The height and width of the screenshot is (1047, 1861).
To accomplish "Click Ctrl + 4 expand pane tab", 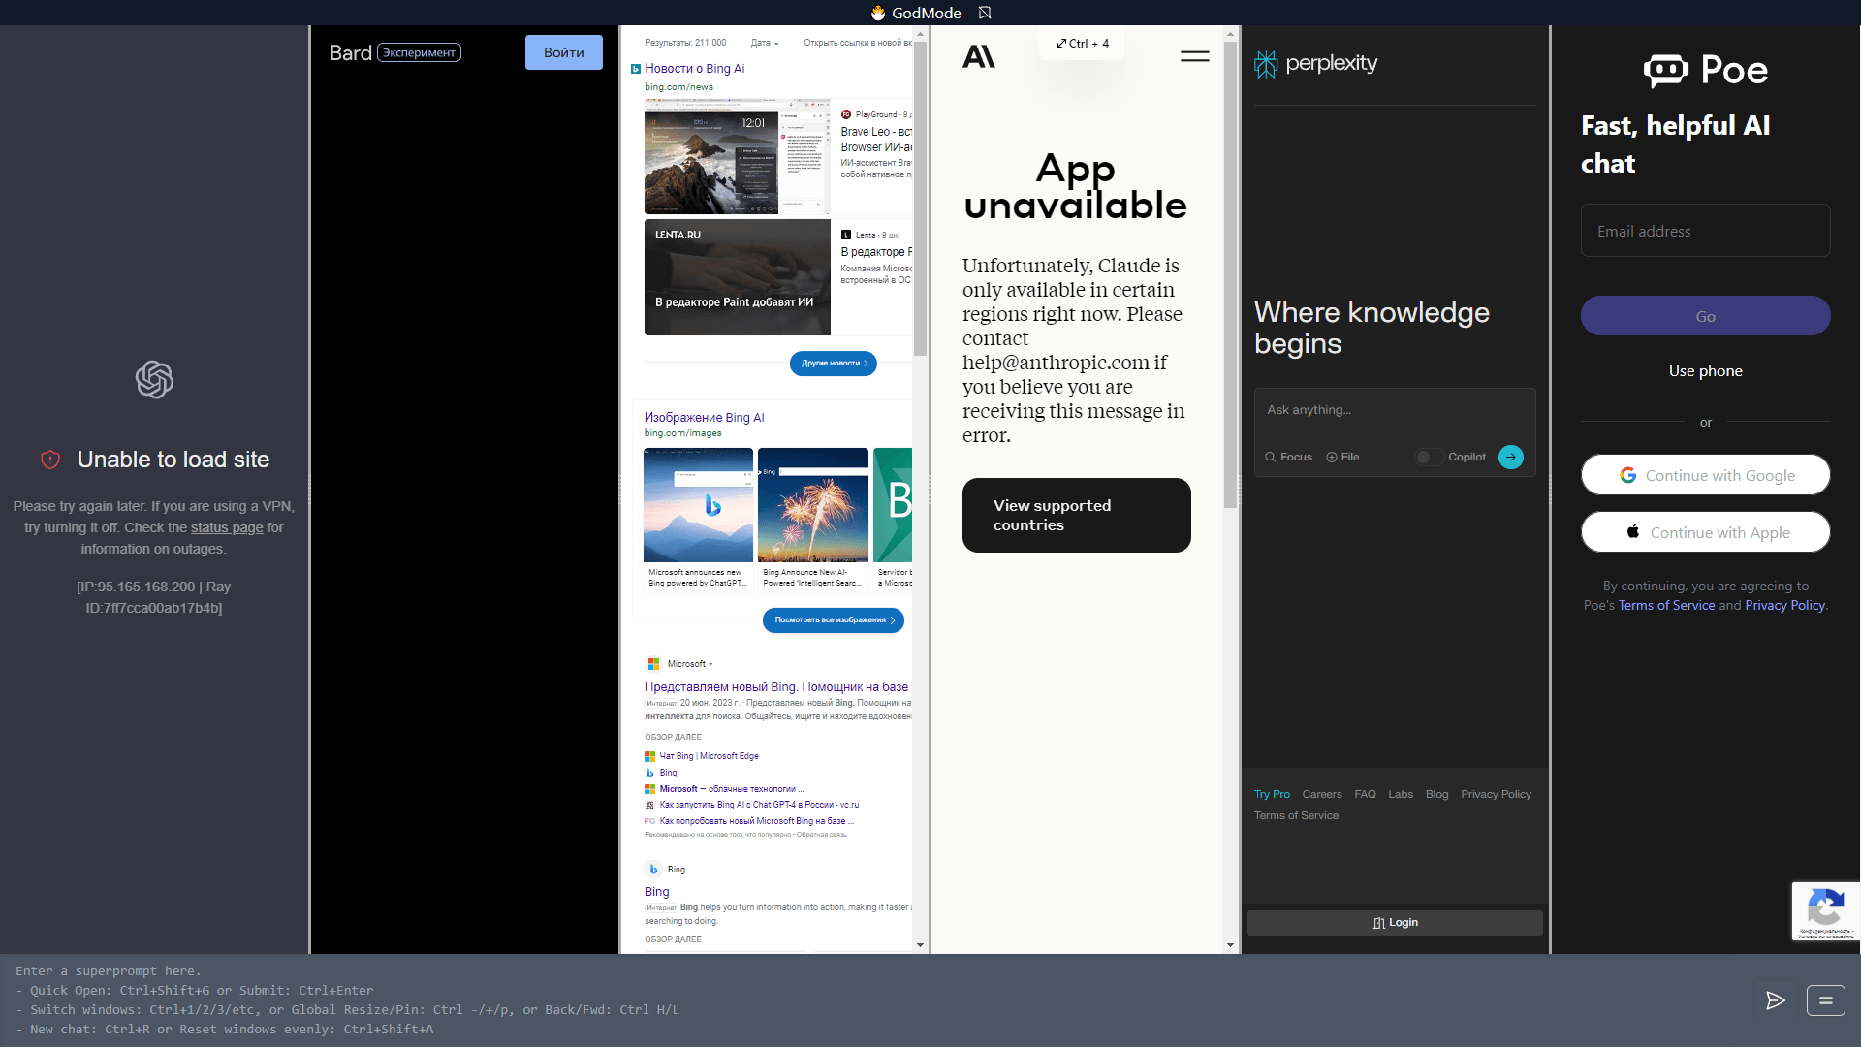I will tap(1083, 43).
